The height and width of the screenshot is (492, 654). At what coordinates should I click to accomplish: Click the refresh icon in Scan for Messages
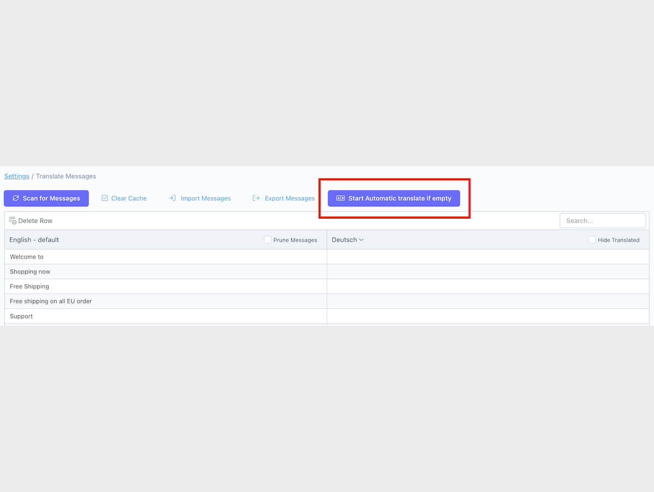coord(16,198)
